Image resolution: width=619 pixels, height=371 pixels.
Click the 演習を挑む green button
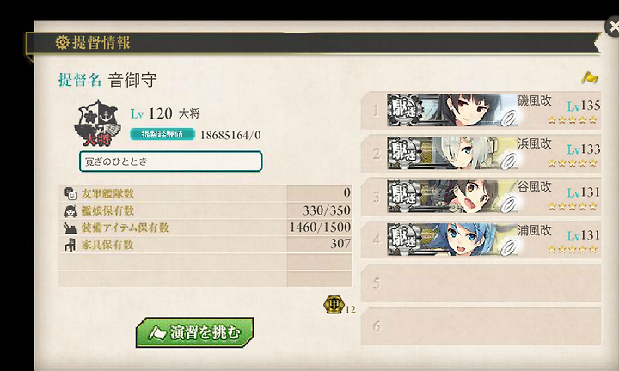tap(194, 332)
